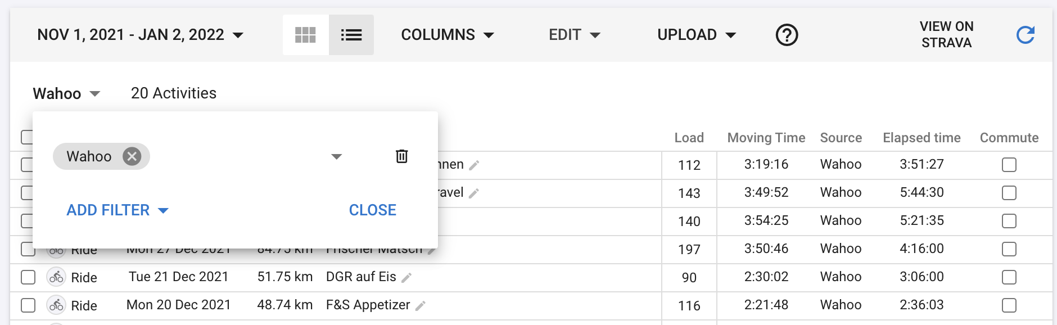This screenshot has width=1057, height=325.
Task: Click the load value '90'
Action: click(x=689, y=277)
